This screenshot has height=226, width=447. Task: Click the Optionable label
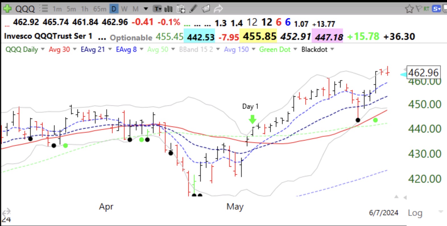pyautogui.click(x=131, y=38)
